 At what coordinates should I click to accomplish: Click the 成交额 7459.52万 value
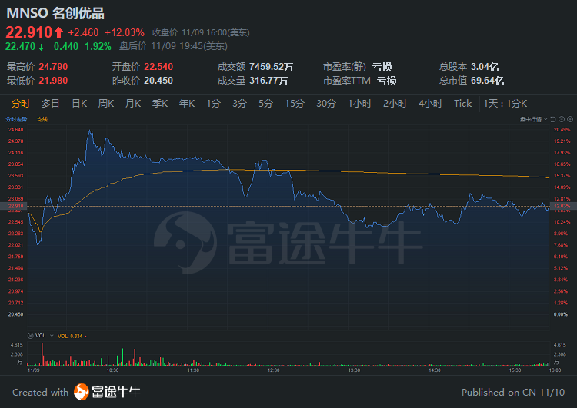(x=272, y=67)
